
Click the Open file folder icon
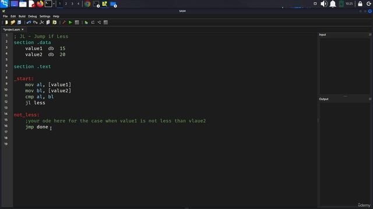tap(13, 22)
